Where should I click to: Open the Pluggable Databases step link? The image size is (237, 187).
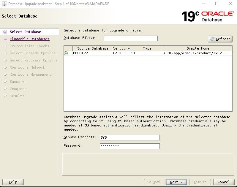[29, 39]
